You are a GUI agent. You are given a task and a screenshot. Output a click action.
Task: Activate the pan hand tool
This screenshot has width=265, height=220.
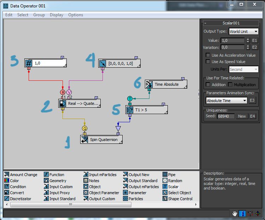coord(234,214)
